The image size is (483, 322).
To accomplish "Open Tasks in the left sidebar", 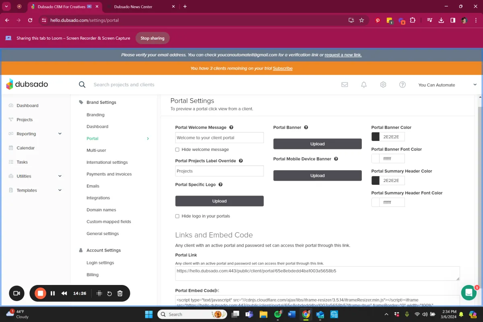I will coord(22,162).
